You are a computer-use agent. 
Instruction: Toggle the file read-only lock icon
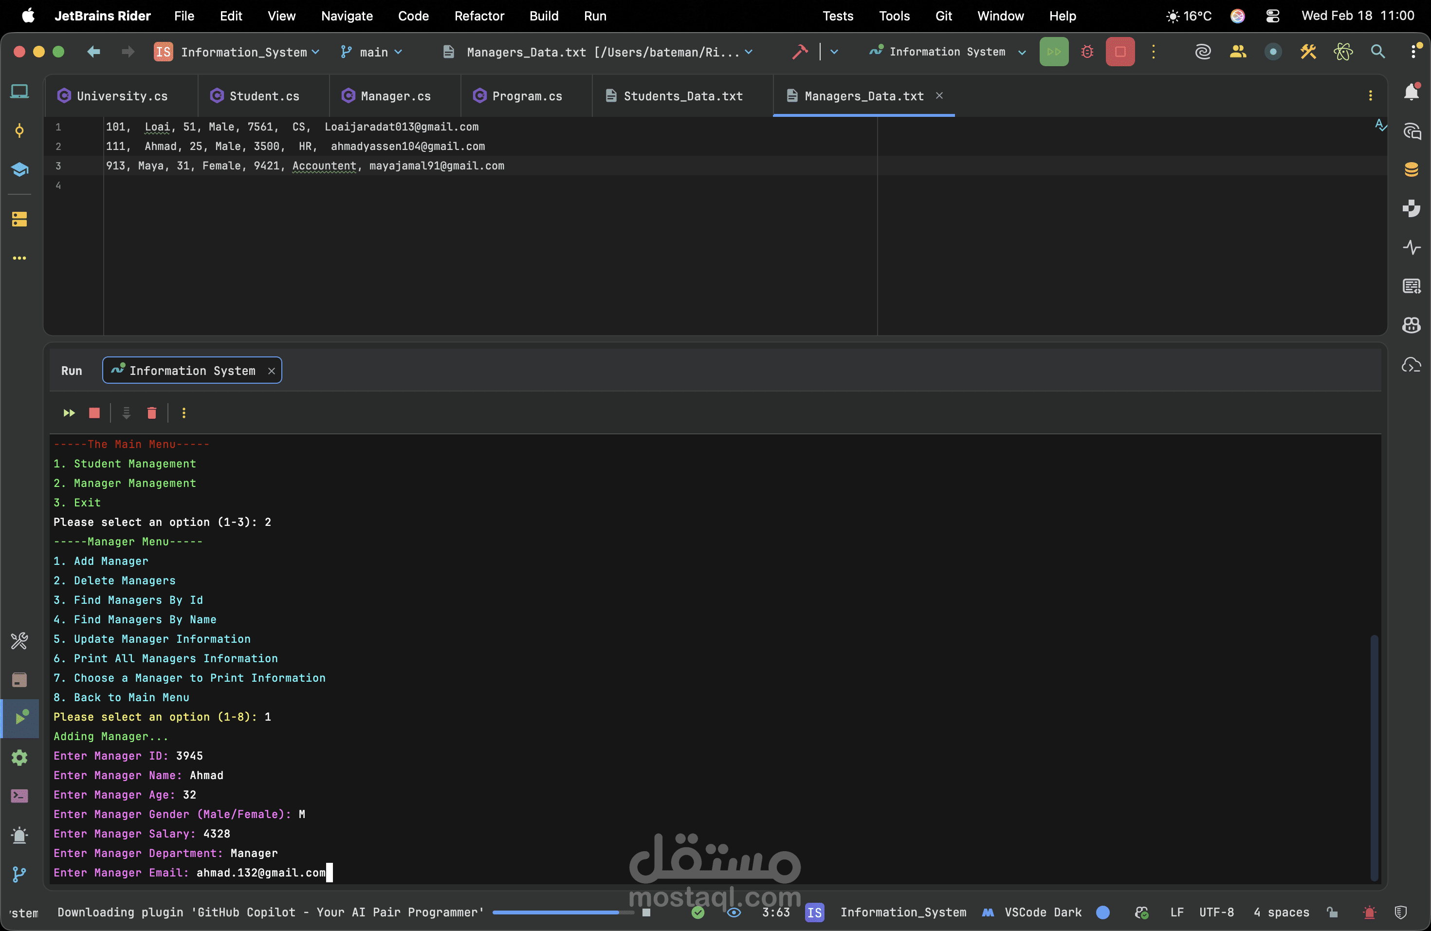pyautogui.click(x=1332, y=912)
